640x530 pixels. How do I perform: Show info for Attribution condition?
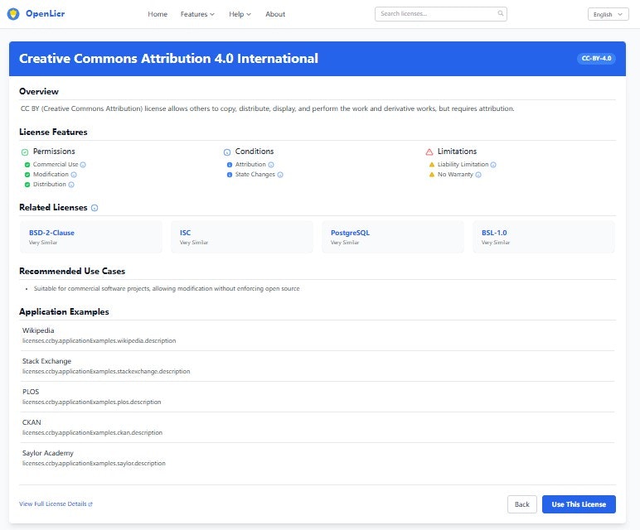[x=271, y=165]
